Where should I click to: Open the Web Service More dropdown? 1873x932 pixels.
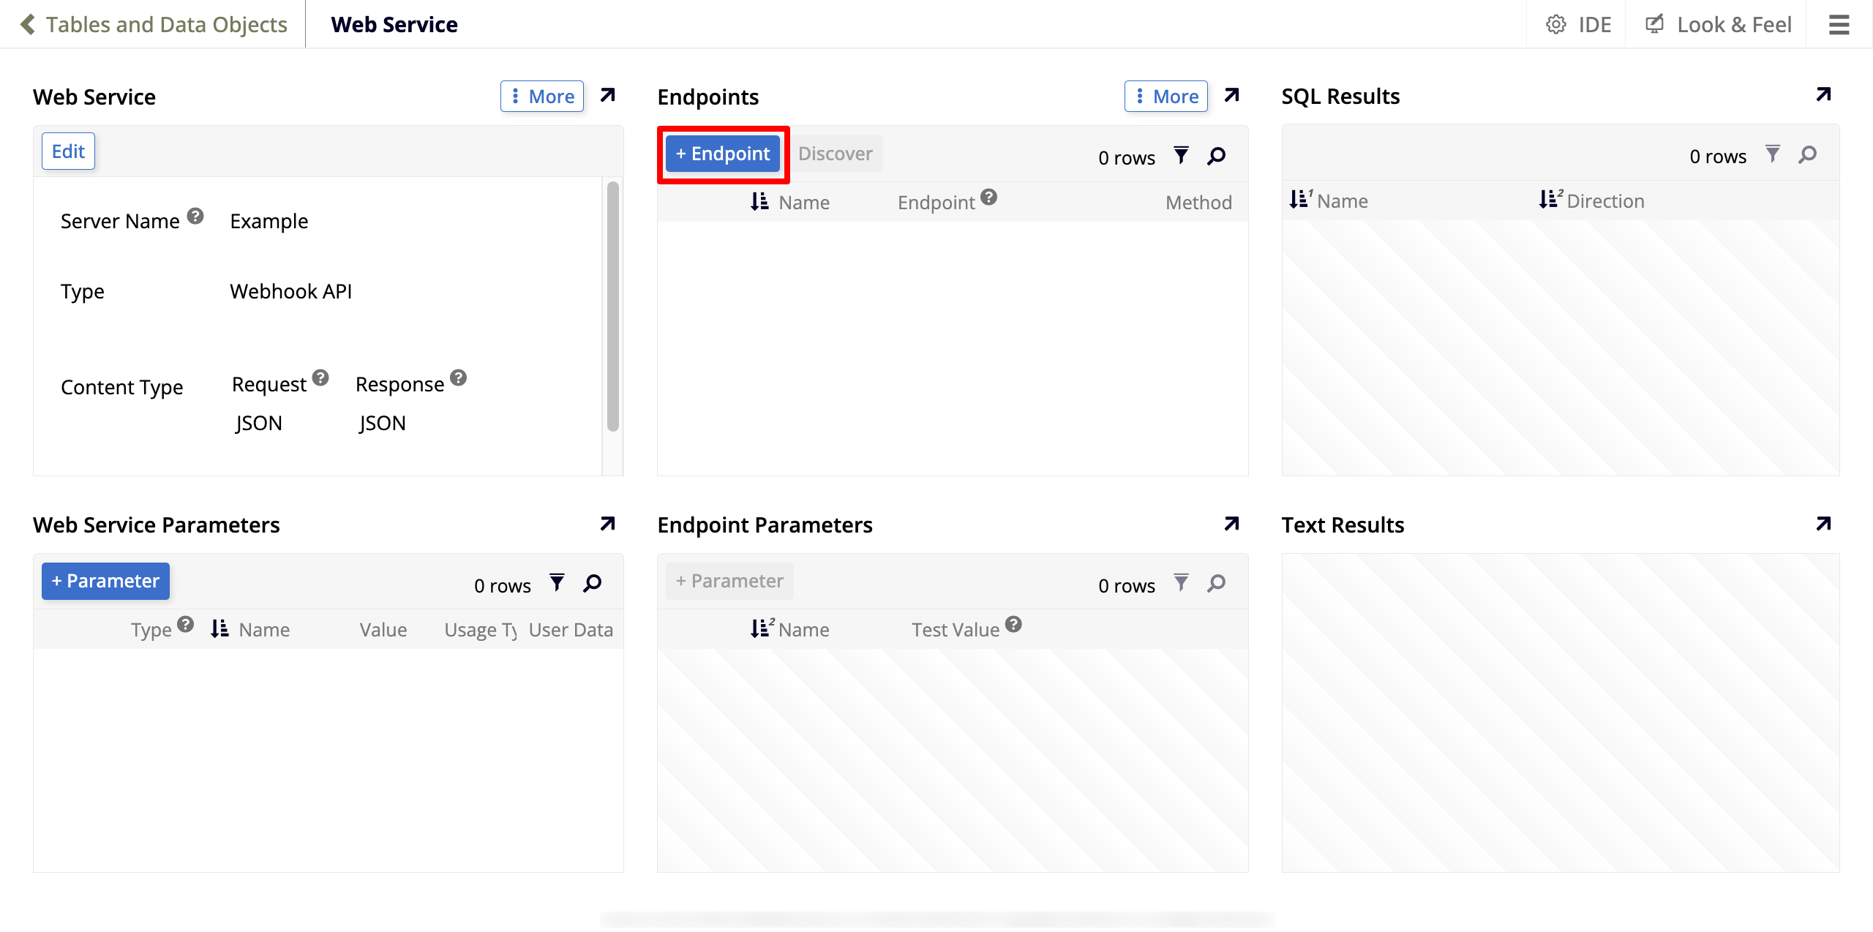(x=542, y=97)
